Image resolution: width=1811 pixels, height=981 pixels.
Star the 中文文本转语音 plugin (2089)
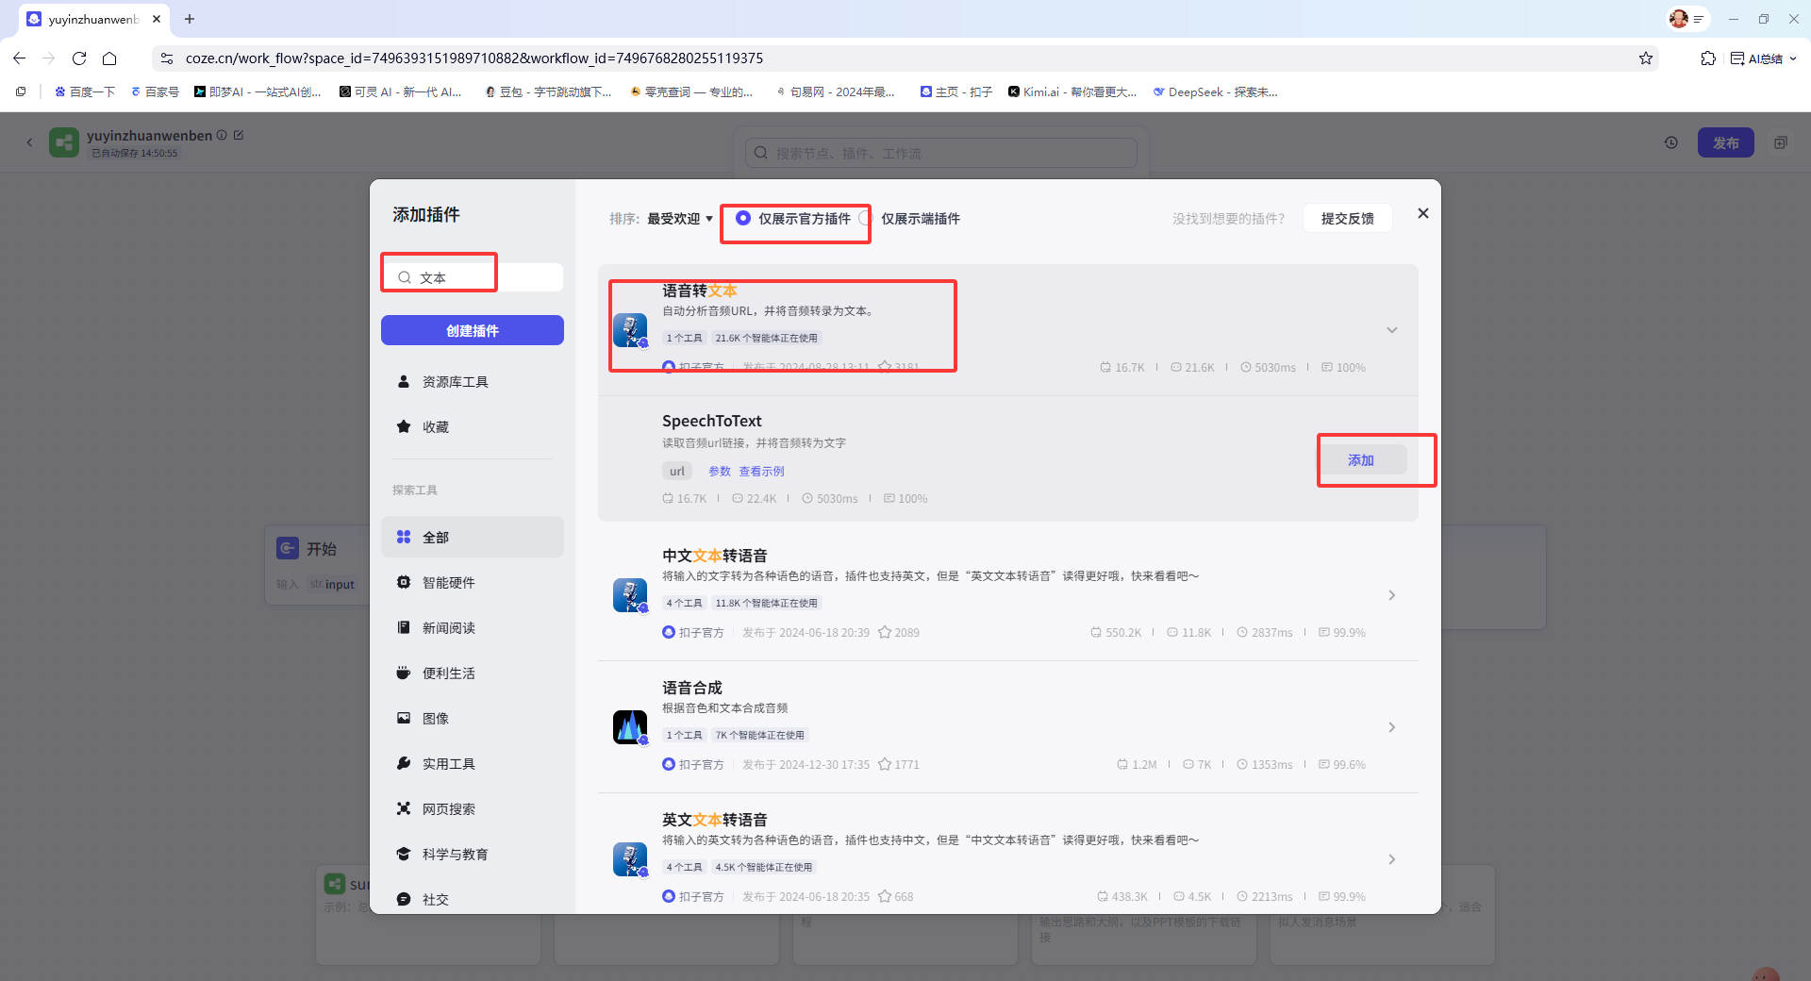(x=885, y=632)
